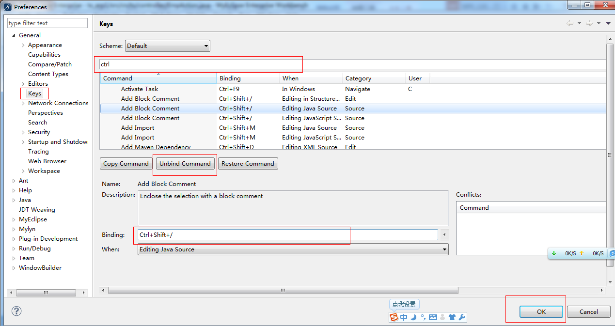Image resolution: width=615 pixels, height=326 pixels.
Task: Click the Conflicts Command column header
Action: (x=531, y=208)
